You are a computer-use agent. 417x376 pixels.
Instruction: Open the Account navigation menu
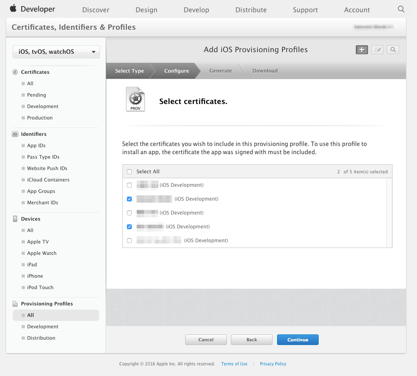coord(357,10)
